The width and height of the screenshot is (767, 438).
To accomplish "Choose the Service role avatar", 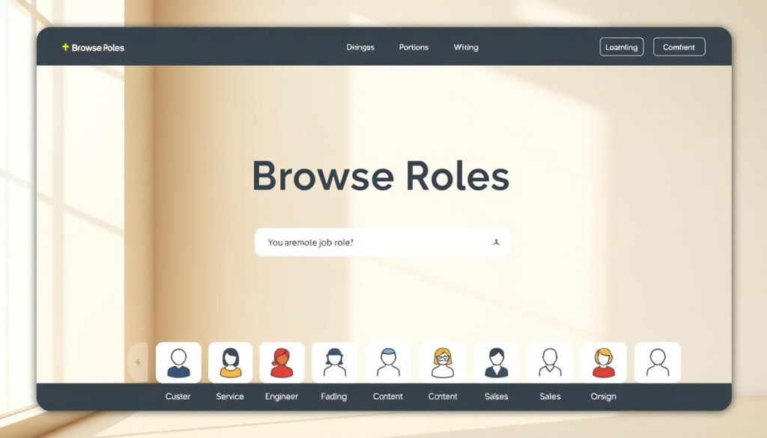I will pos(230,363).
